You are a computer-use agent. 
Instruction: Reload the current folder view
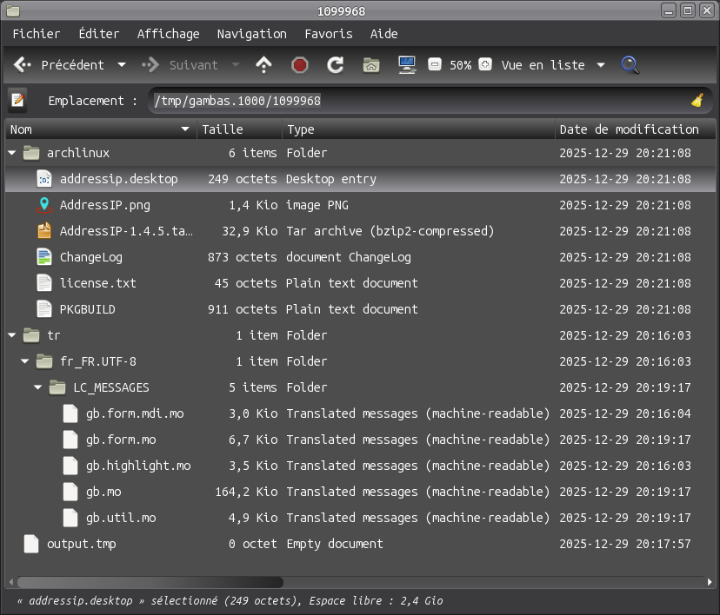(x=335, y=65)
